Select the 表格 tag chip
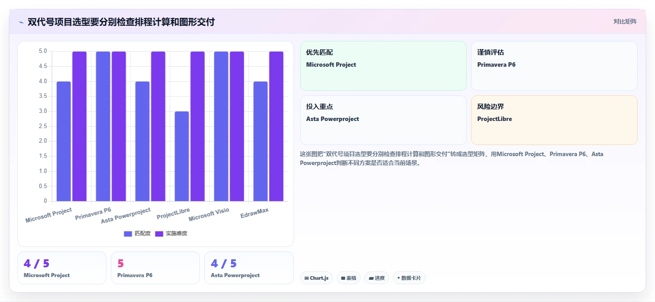 349,278
